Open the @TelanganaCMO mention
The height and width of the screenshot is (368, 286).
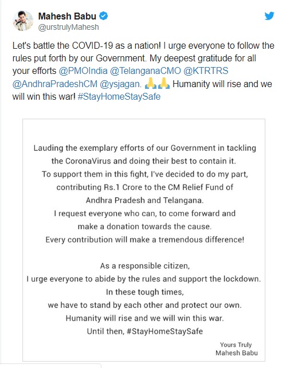pos(146,71)
